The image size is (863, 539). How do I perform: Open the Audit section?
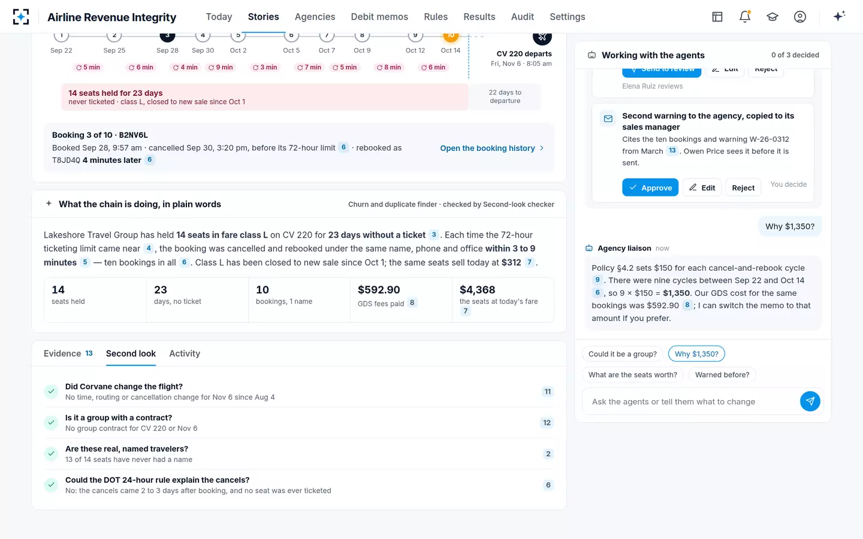(522, 17)
